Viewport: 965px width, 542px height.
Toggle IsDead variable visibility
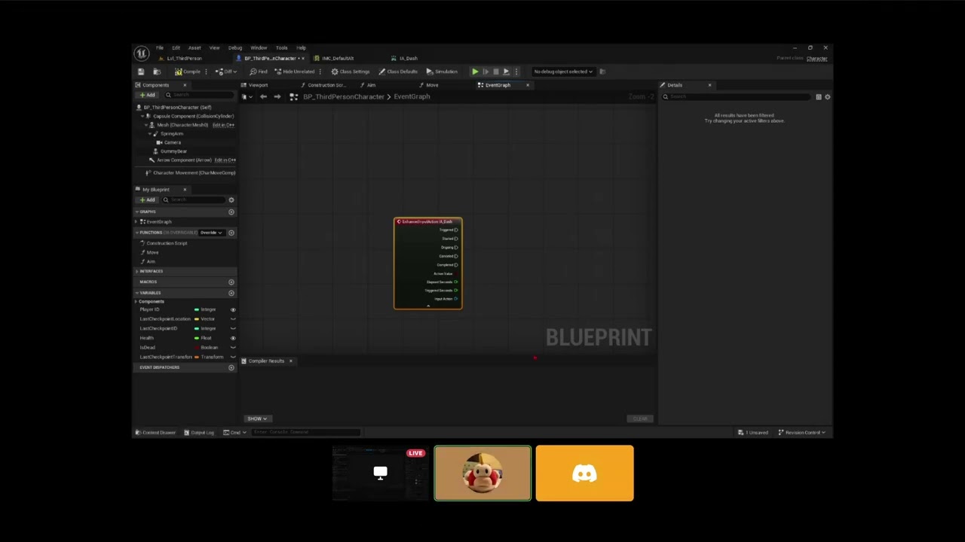(232, 348)
